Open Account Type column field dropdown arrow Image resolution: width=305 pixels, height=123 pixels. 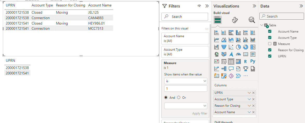click(249, 99)
